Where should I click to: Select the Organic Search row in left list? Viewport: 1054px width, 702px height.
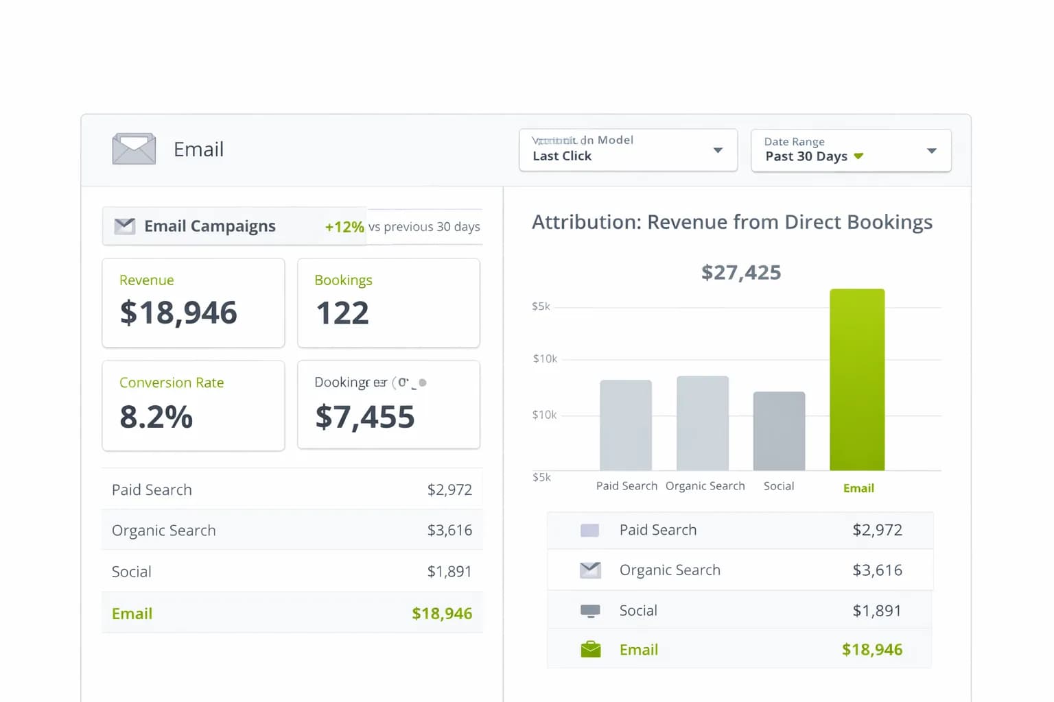coord(292,530)
